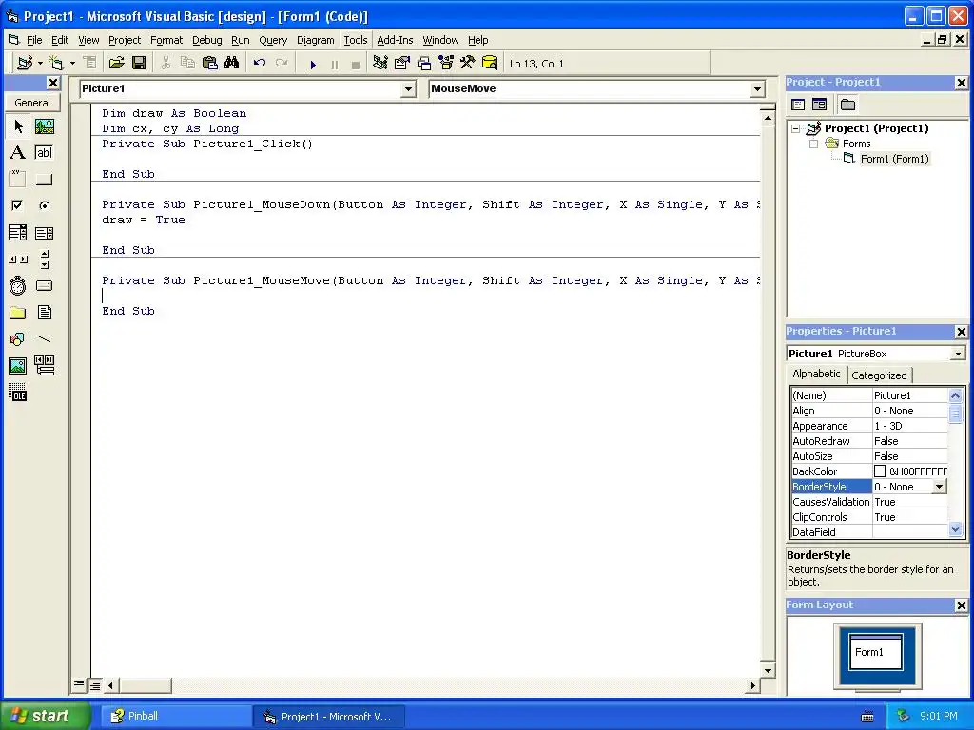The width and height of the screenshot is (974, 730).
Task: Click View Object in Project panel
Action: (819, 105)
